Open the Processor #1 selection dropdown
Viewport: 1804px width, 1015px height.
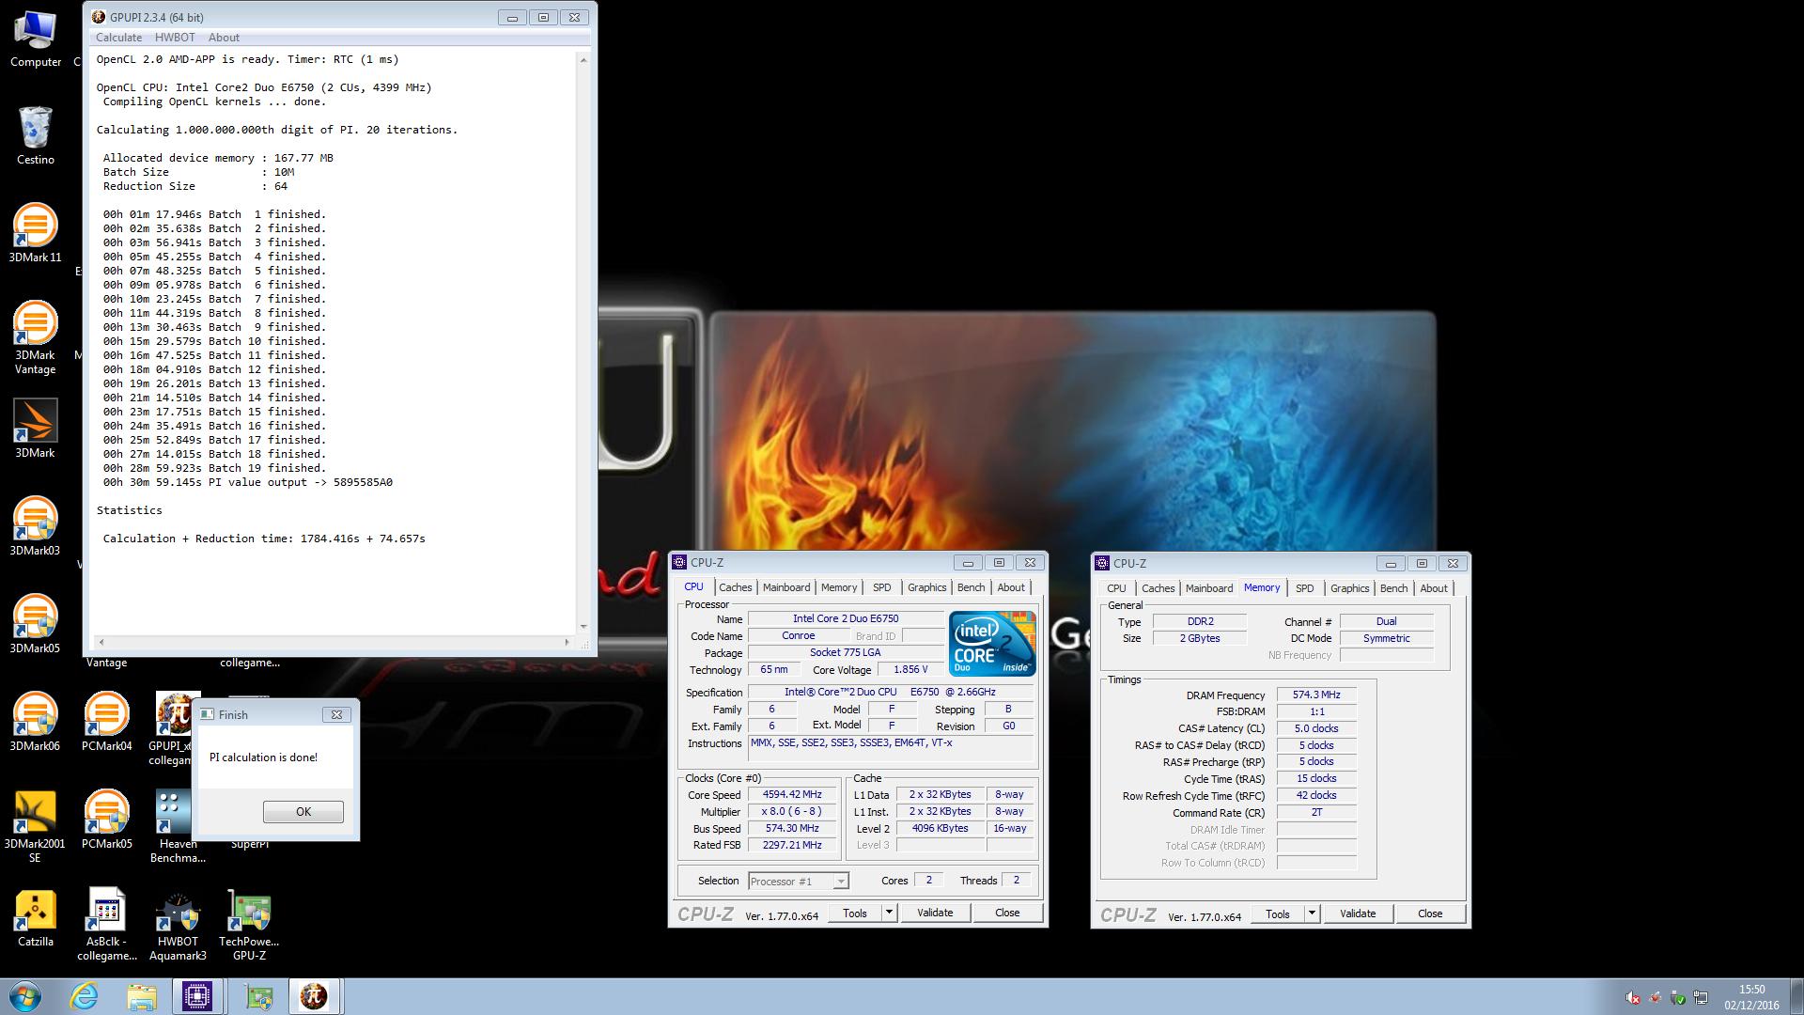[x=799, y=882]
